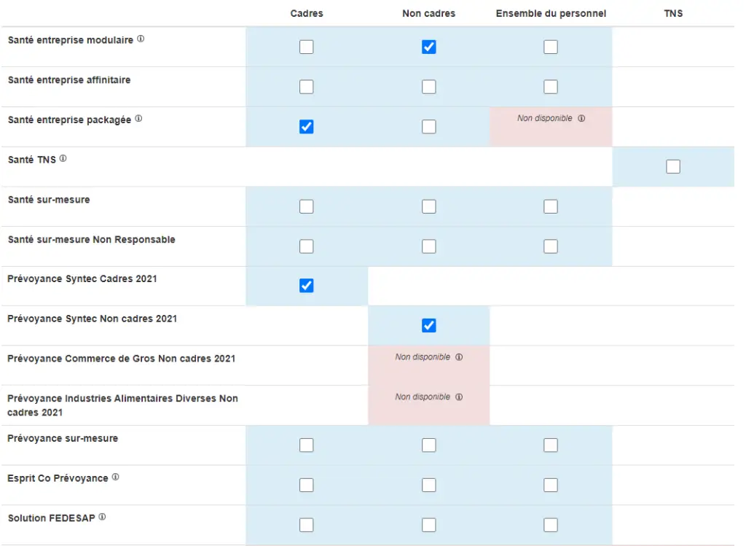The image size is (746, 546).
Task: Click info icon in Industries Alimentaires Non disponible cell
Action: coord(459,397)
